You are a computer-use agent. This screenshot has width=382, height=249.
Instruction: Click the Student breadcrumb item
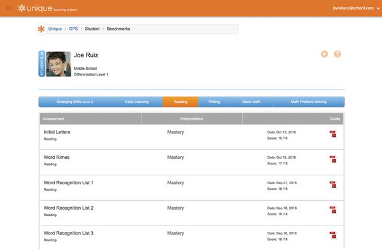pos(92,29)
